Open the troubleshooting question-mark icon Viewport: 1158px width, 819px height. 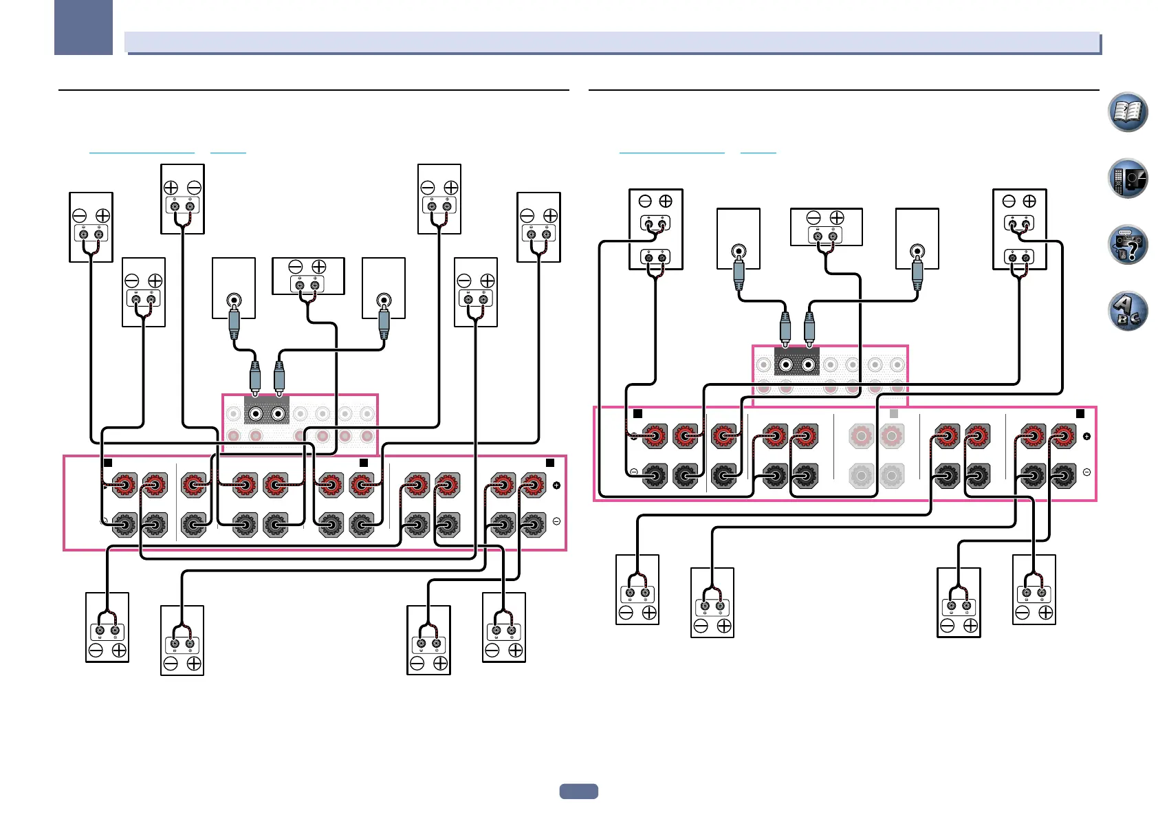click(x=1128, y=245)
